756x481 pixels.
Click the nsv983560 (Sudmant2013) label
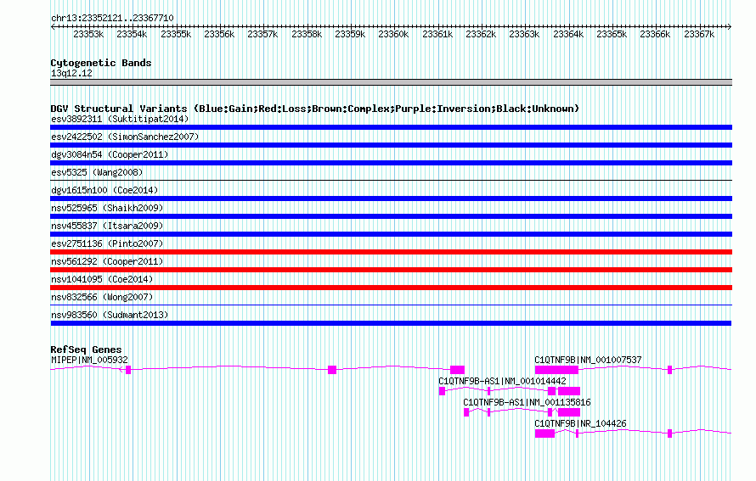click(110, 315)
